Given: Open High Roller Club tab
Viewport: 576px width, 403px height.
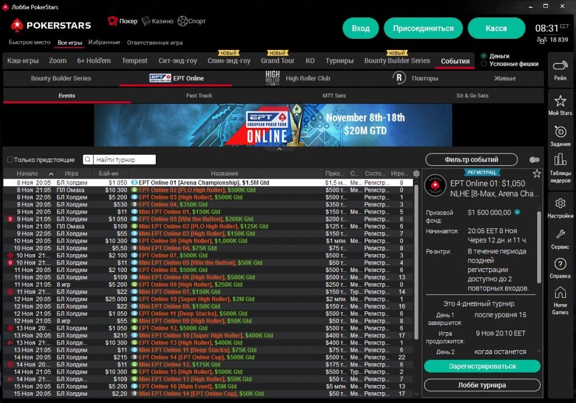Looking at the screenshot, I should click(x=307, y=79).
